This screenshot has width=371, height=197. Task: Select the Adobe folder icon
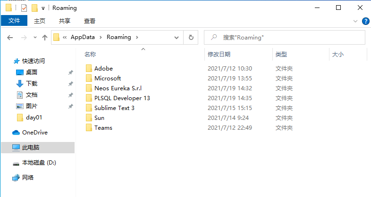coord(89,69)
